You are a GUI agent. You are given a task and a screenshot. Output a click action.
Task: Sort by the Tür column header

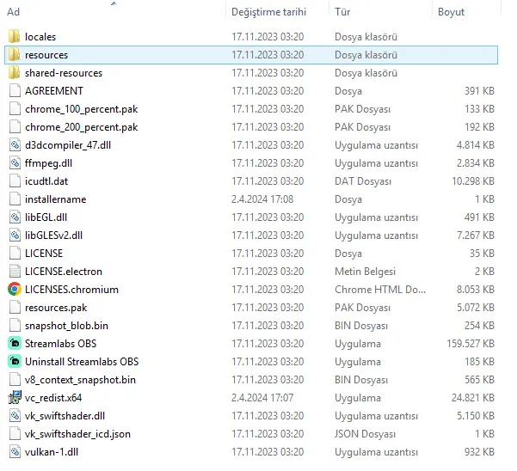tap(342, 12)
